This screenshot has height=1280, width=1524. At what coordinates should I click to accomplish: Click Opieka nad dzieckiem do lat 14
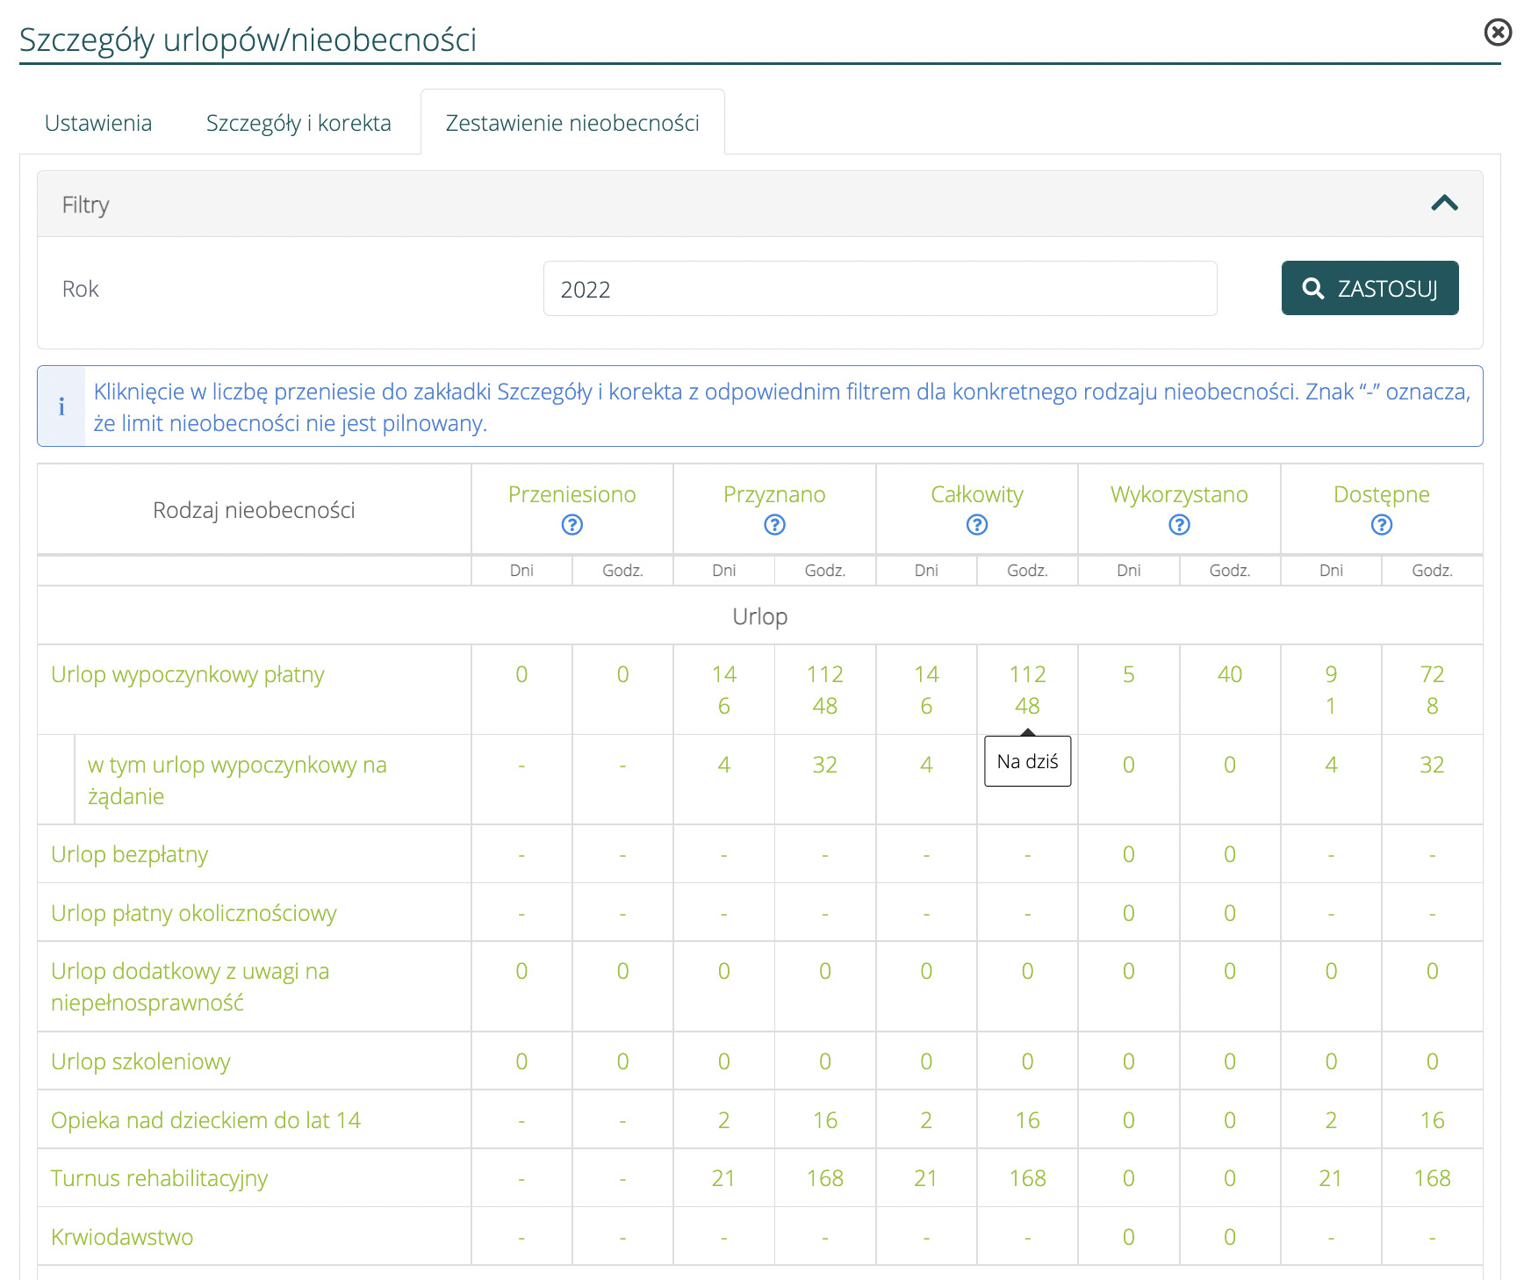point(205,1120)
